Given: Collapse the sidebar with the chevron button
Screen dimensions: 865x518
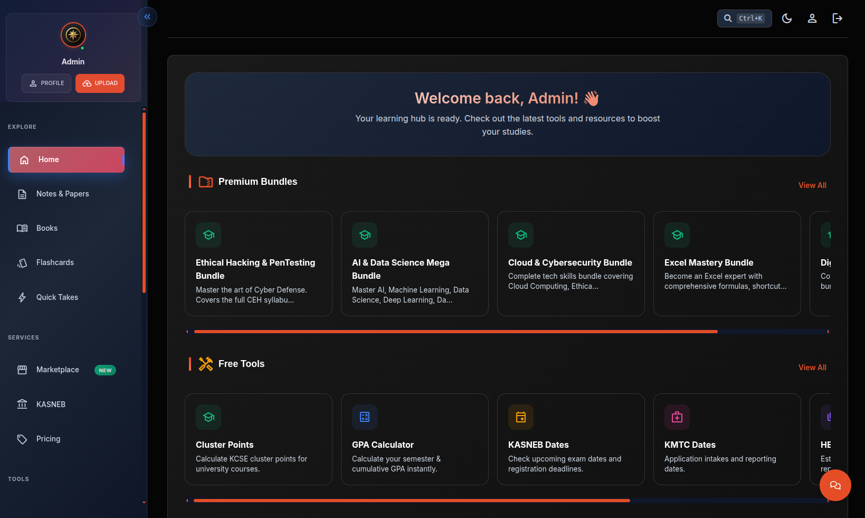Looking at the screenshot, I should click(x=147, y=16).
